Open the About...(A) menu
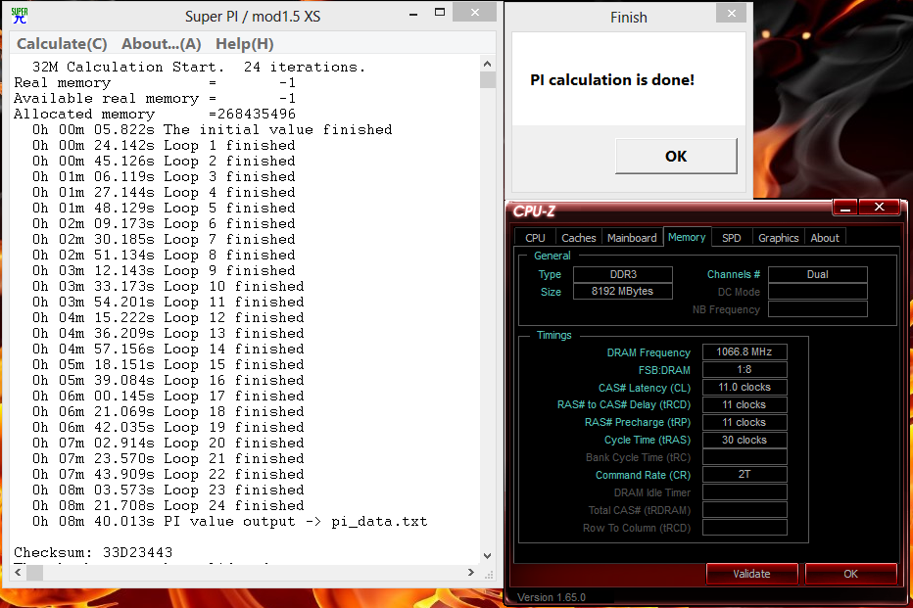 coord(162,44)
